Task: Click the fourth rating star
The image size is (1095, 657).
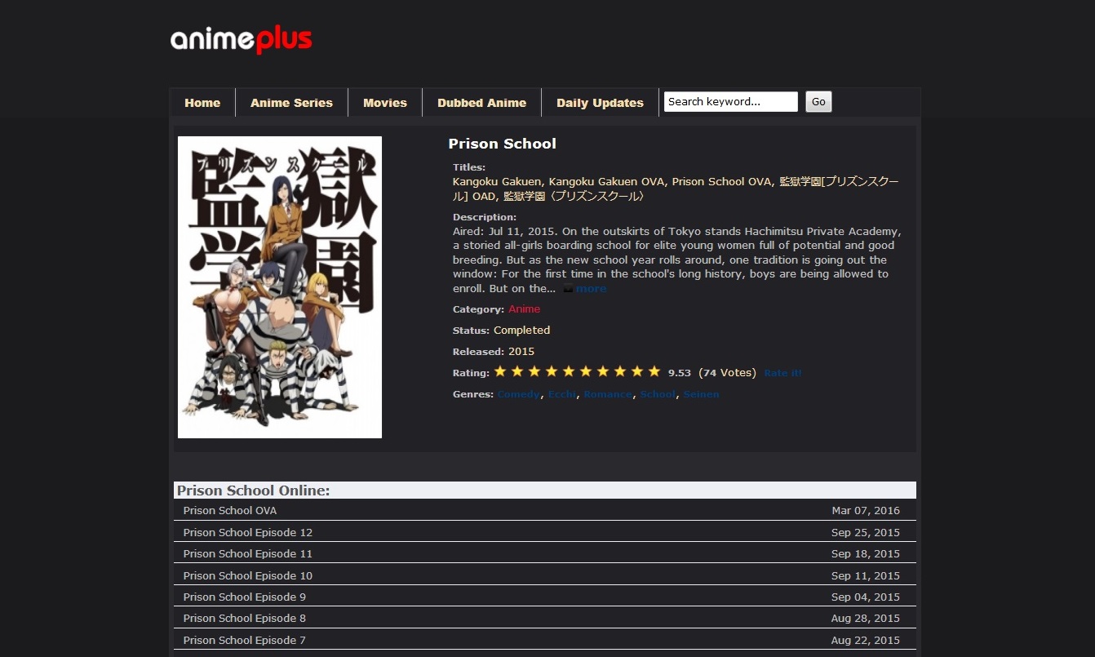Action: coord(552,371)
